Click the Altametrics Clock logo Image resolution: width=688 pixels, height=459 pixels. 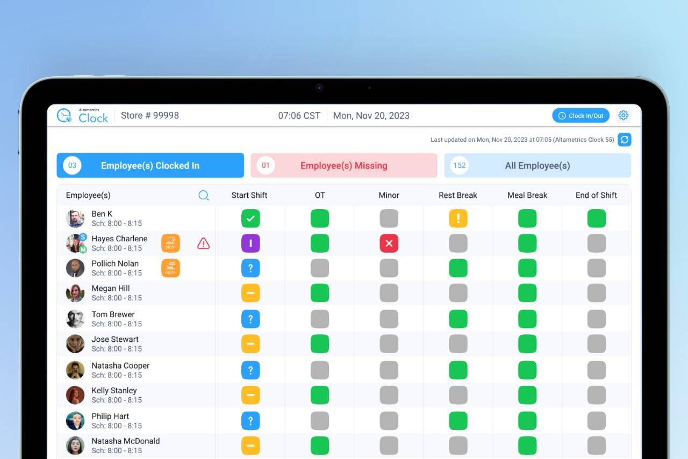(x=82, y=116)
